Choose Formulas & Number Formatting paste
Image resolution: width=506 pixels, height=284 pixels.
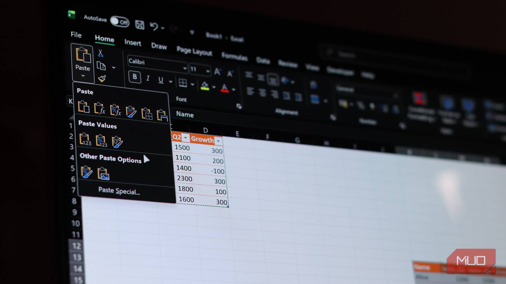[115, 110]
